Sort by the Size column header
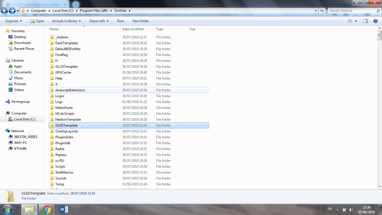382x215 pixels. 199,29
